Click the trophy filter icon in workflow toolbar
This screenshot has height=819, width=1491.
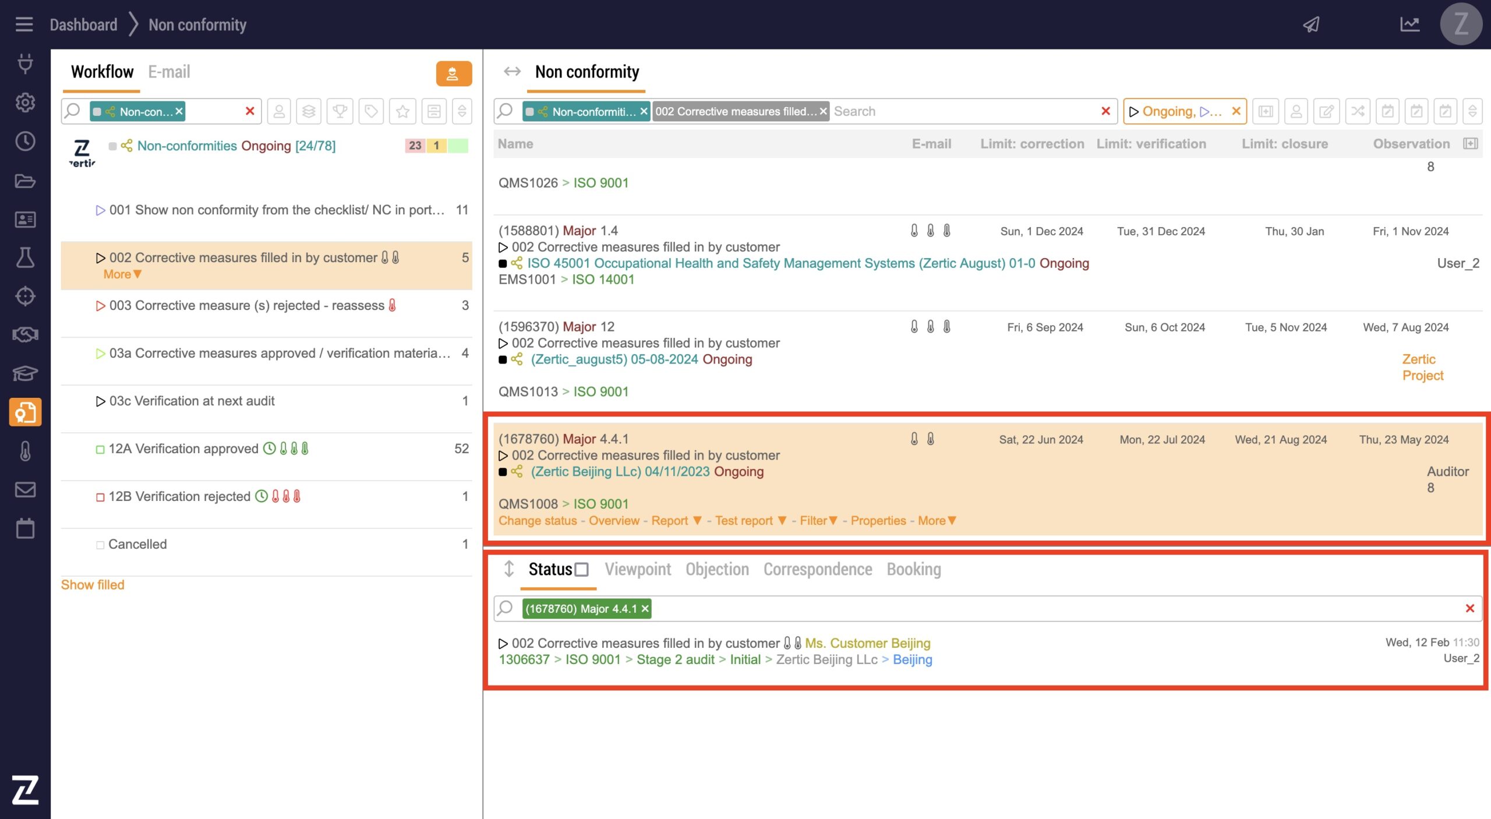click(x=340, y=111)
